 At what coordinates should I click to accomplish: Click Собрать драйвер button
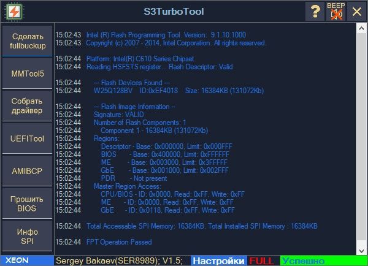point(28,106)
